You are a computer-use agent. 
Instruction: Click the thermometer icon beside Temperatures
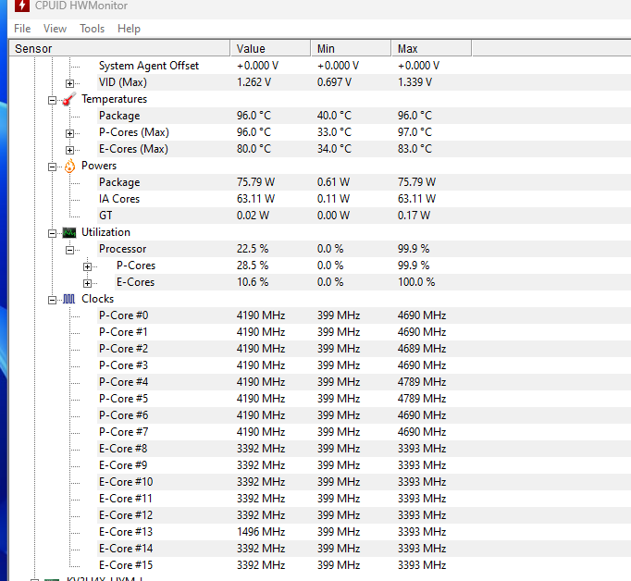pos(69,100)
